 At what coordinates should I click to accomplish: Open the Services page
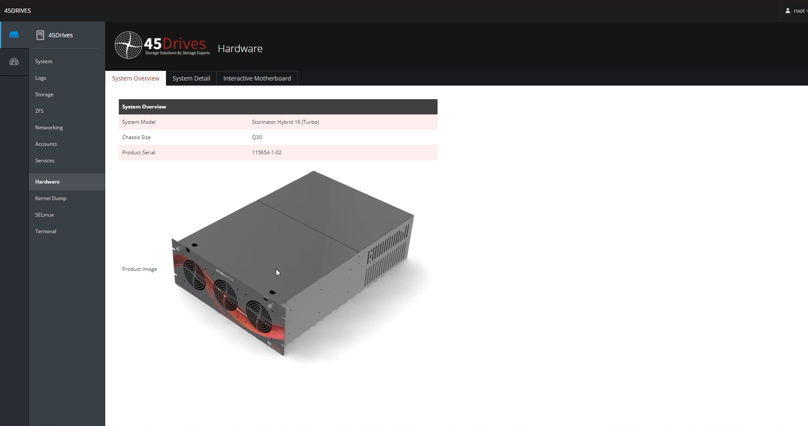click(x=45, y=160)
